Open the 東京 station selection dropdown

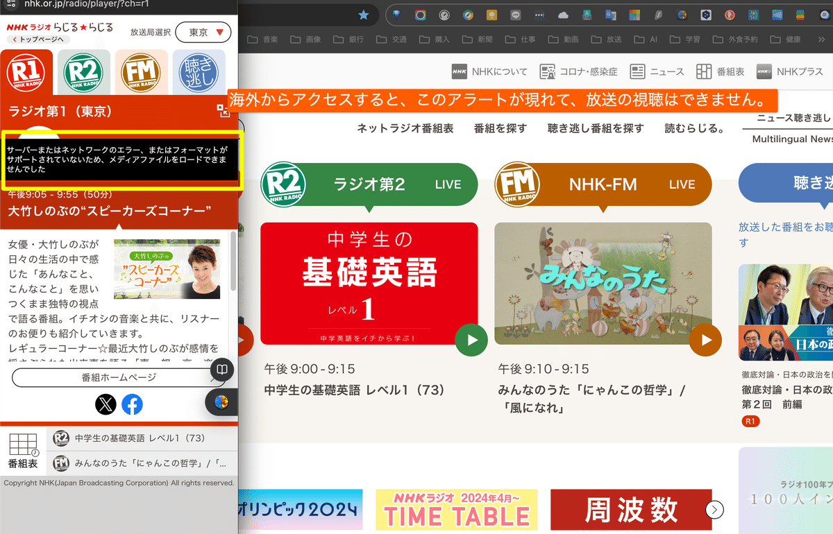[203, 32]
